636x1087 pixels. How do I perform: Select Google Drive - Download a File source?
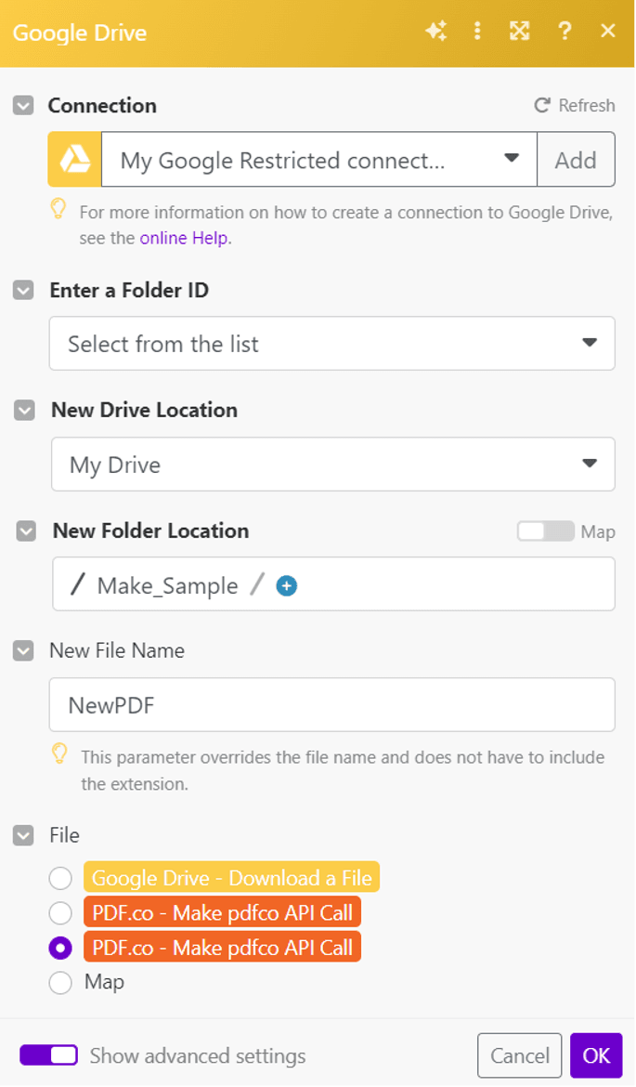coord(60,878)
